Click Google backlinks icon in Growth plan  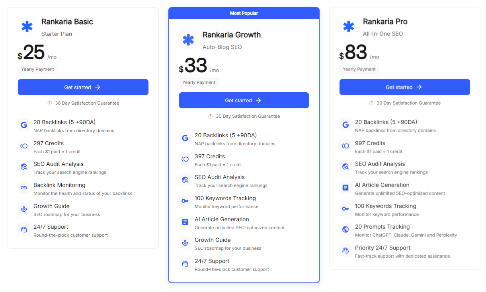pos(185,138)
